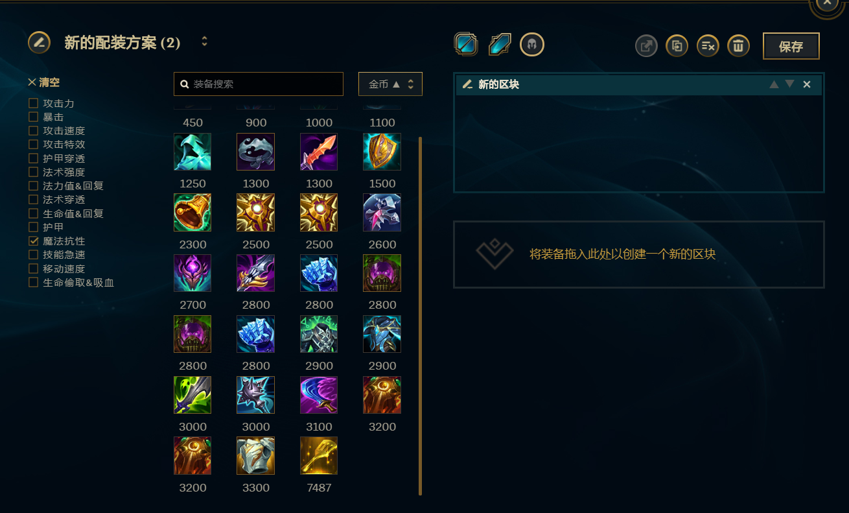
Task: Click into the 装备搜索 search field
Action: pyautogui.click(x=259, y=84)
